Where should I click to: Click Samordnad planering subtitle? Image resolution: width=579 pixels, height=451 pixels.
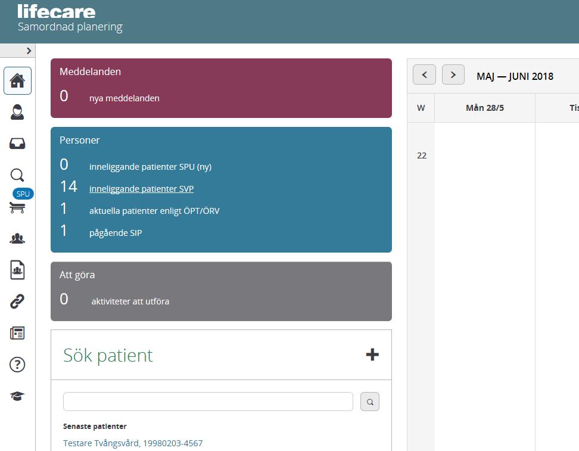[70, 27]
